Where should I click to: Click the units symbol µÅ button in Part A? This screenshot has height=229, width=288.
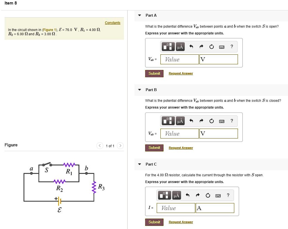point(180,47)
